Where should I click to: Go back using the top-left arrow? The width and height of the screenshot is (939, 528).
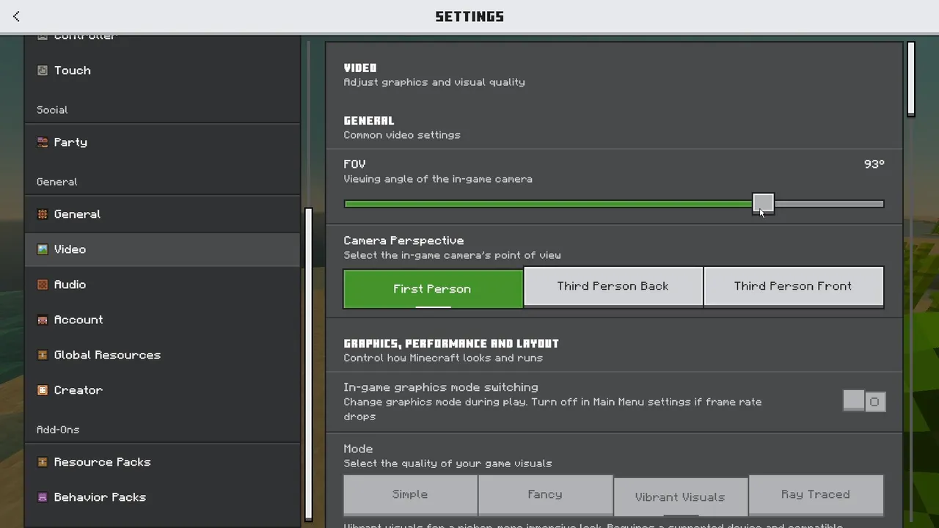(16, 16)
